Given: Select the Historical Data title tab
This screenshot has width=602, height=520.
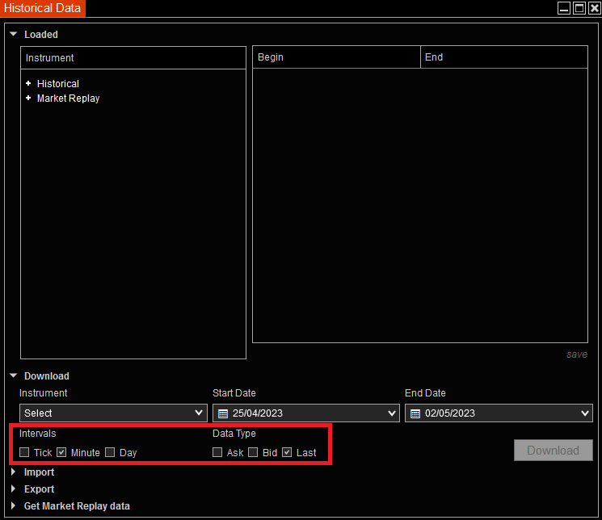Looking at the screenshot, I should 42,8.
